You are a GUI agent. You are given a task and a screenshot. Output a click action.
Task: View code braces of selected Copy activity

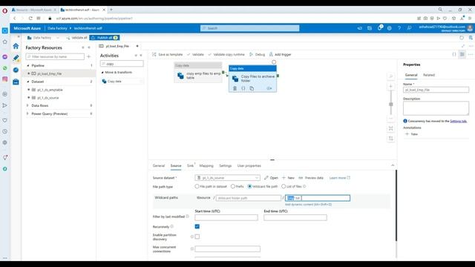point(243,88)
